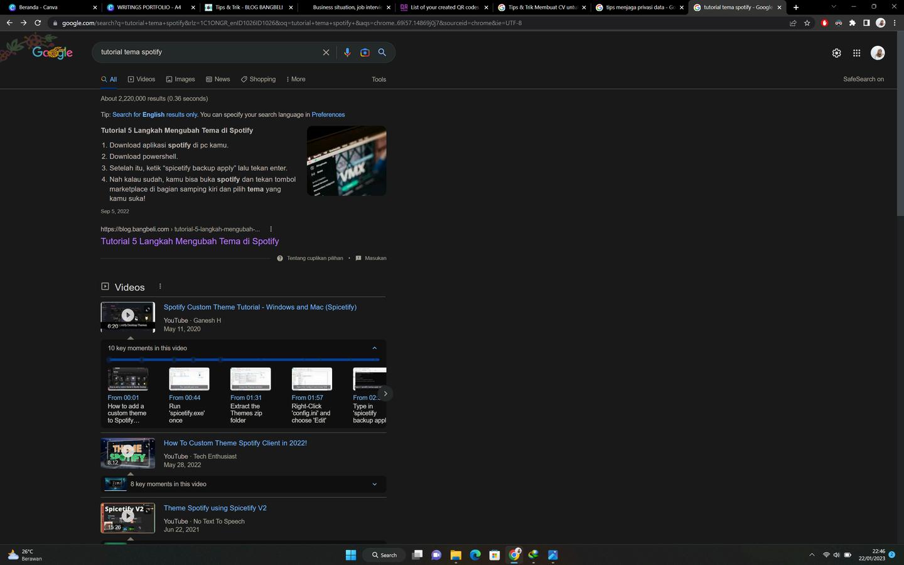Send feedback via Masukan
This screenshot has height=565, width=904.
point(371,258)
